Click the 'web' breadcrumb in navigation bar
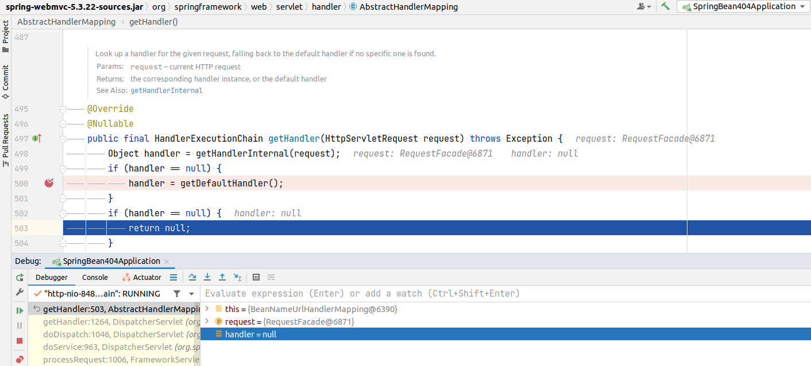Screen dimensions: 811x366 pyautogui.click(x=259, y=7)
